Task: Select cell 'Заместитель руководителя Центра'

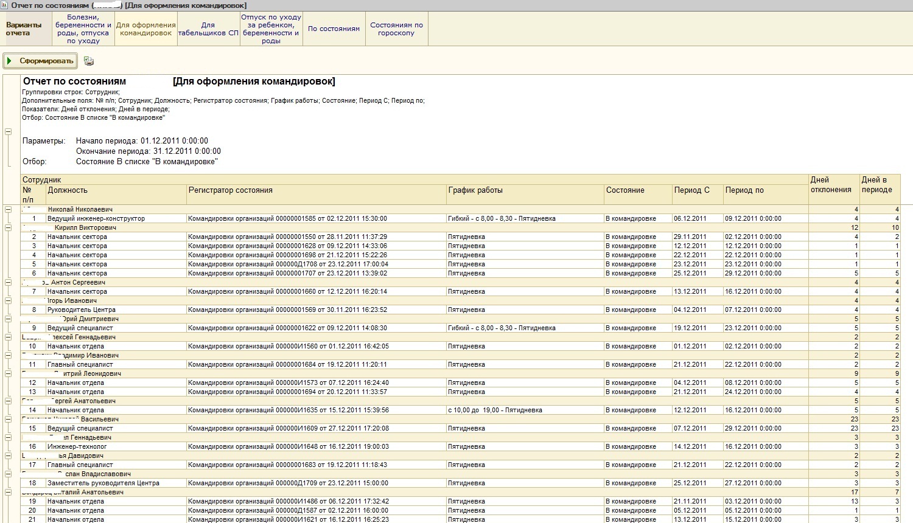Action: [116, 483]
